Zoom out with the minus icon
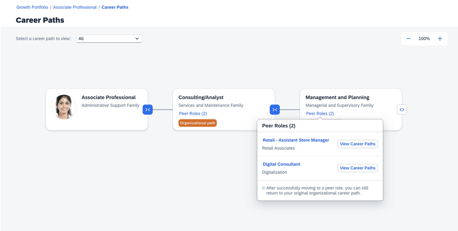The width and height of the screenshot is (458, 231). 408,38
